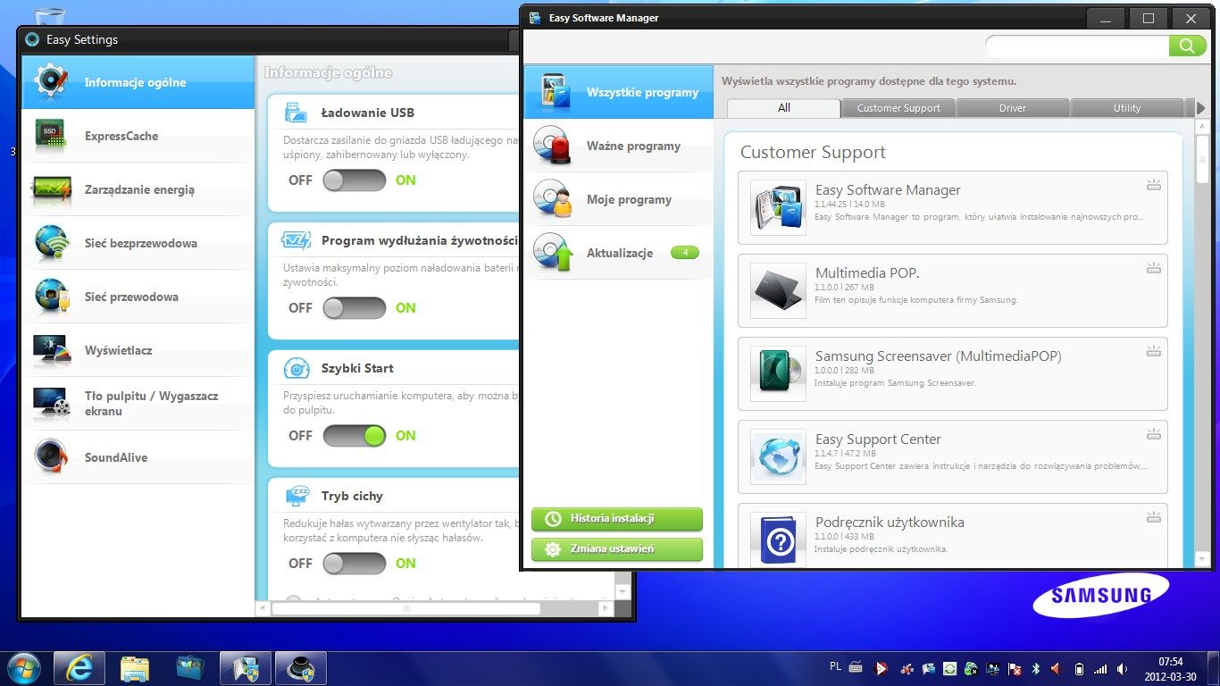Open the Windows Start menu orb
Viewport: 1220px width, 686px height.
coord(23,668)
